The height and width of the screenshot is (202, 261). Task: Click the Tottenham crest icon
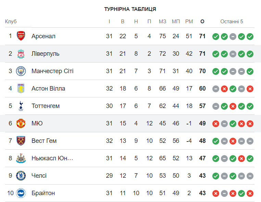[x=21, y=106]
